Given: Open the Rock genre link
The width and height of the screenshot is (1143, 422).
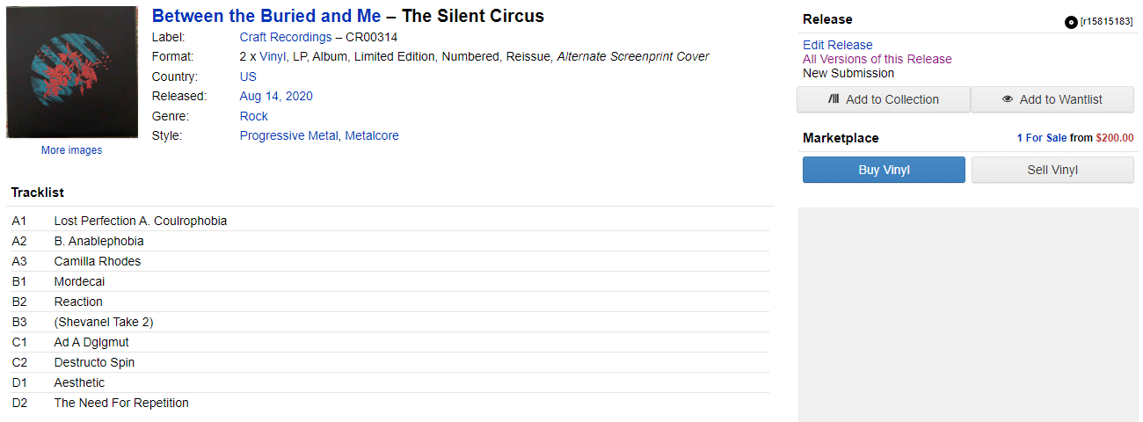Looking at the screenshot, I should click(254, 116).
